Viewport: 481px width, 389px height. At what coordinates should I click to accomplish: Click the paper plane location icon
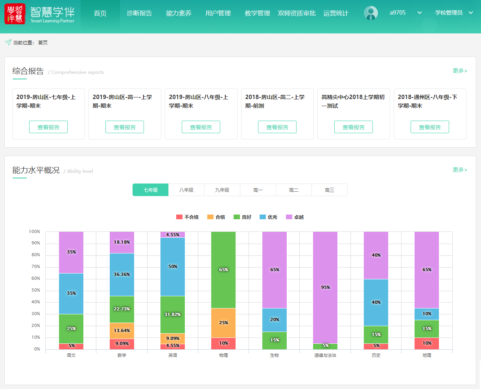point(8,42)
